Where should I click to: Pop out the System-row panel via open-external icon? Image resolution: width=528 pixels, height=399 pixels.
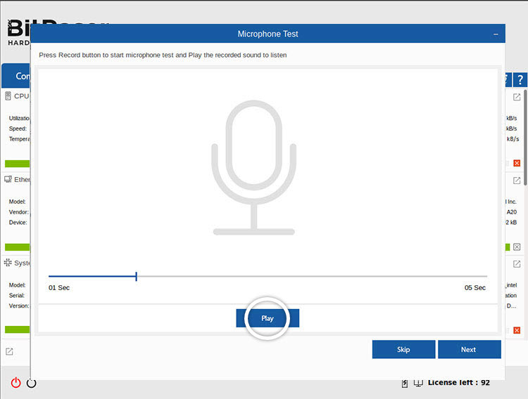pyautogui.click(x=517, y=263)
